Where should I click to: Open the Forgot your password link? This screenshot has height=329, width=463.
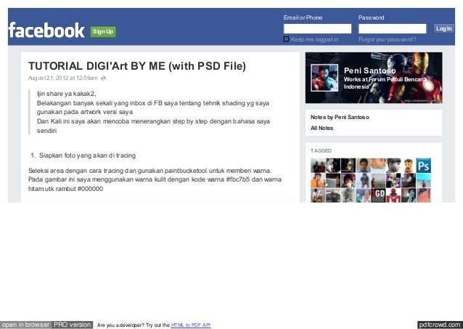coord(387,39)
